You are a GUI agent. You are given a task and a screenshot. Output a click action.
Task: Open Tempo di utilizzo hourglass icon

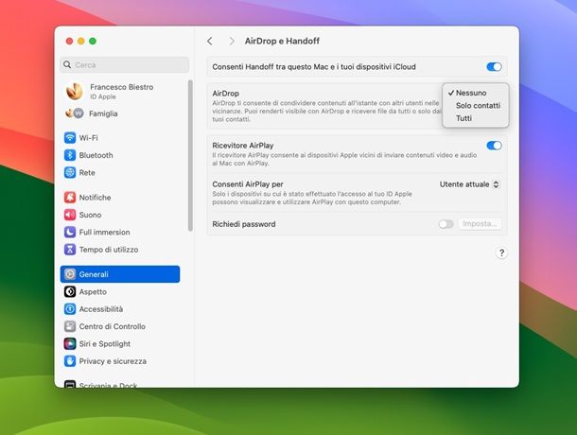(70, 249)
